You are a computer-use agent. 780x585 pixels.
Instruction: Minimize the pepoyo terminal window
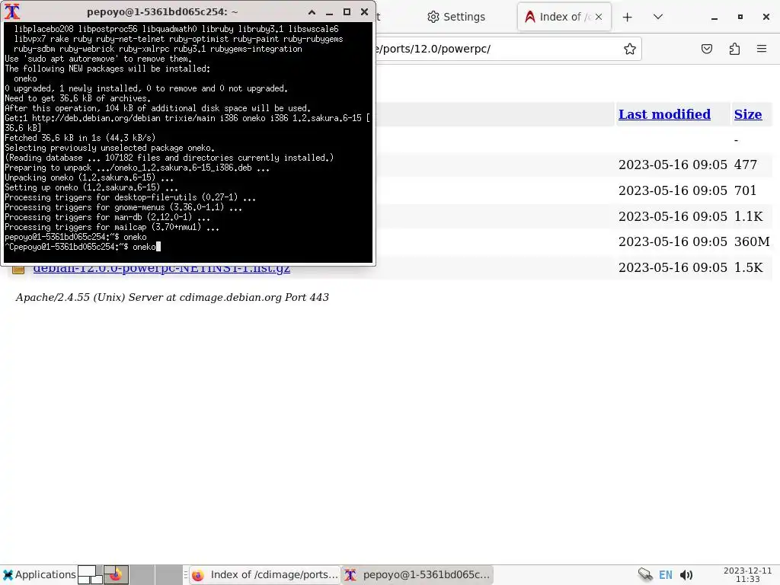click(x=329, y=12)
